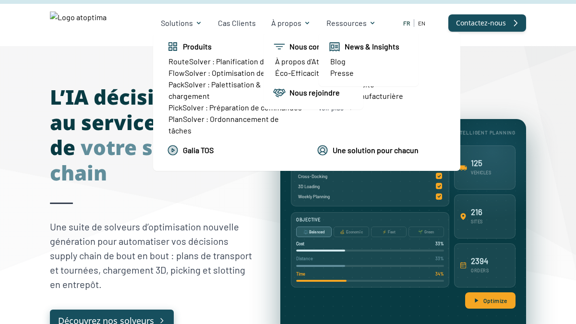
Task: Click the Galia TOS play-circle icon
Action: pos(173,150)
